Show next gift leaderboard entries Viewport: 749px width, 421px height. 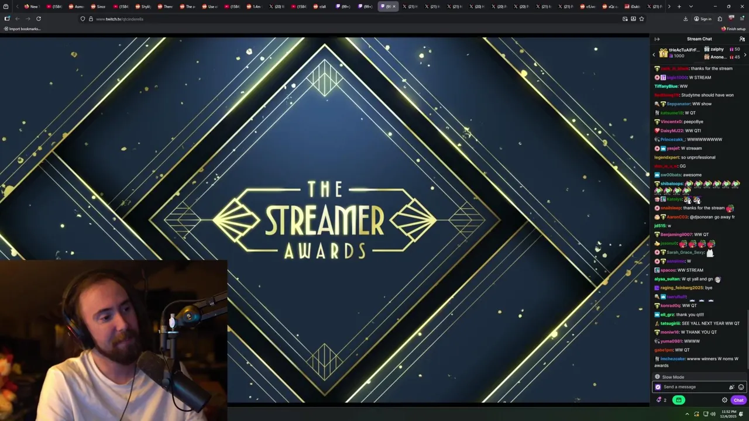coord(745,54)
